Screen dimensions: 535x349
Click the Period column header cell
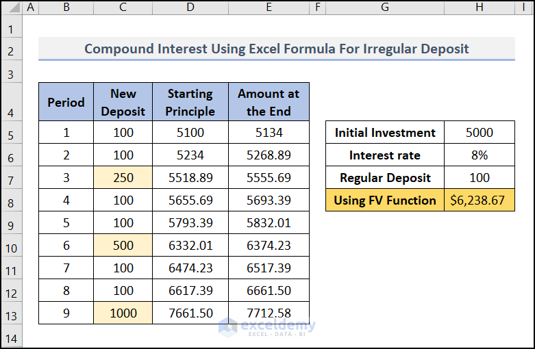tap(66, 103)
